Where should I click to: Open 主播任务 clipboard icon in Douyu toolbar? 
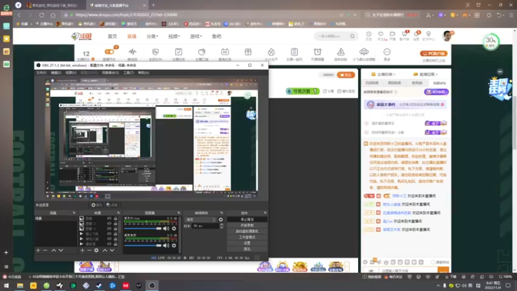[178, 52]
